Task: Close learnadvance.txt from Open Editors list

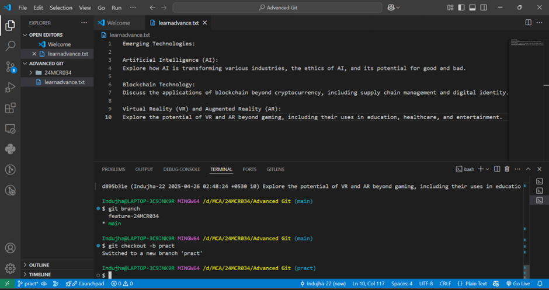Action: click(x=34, y=54)
